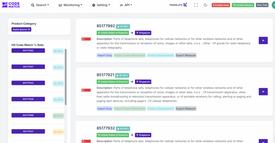The width and height of the screenshot is (275, 143).
Task: Select the Import Duty tag under 85177992
Action: click(105, 55)
